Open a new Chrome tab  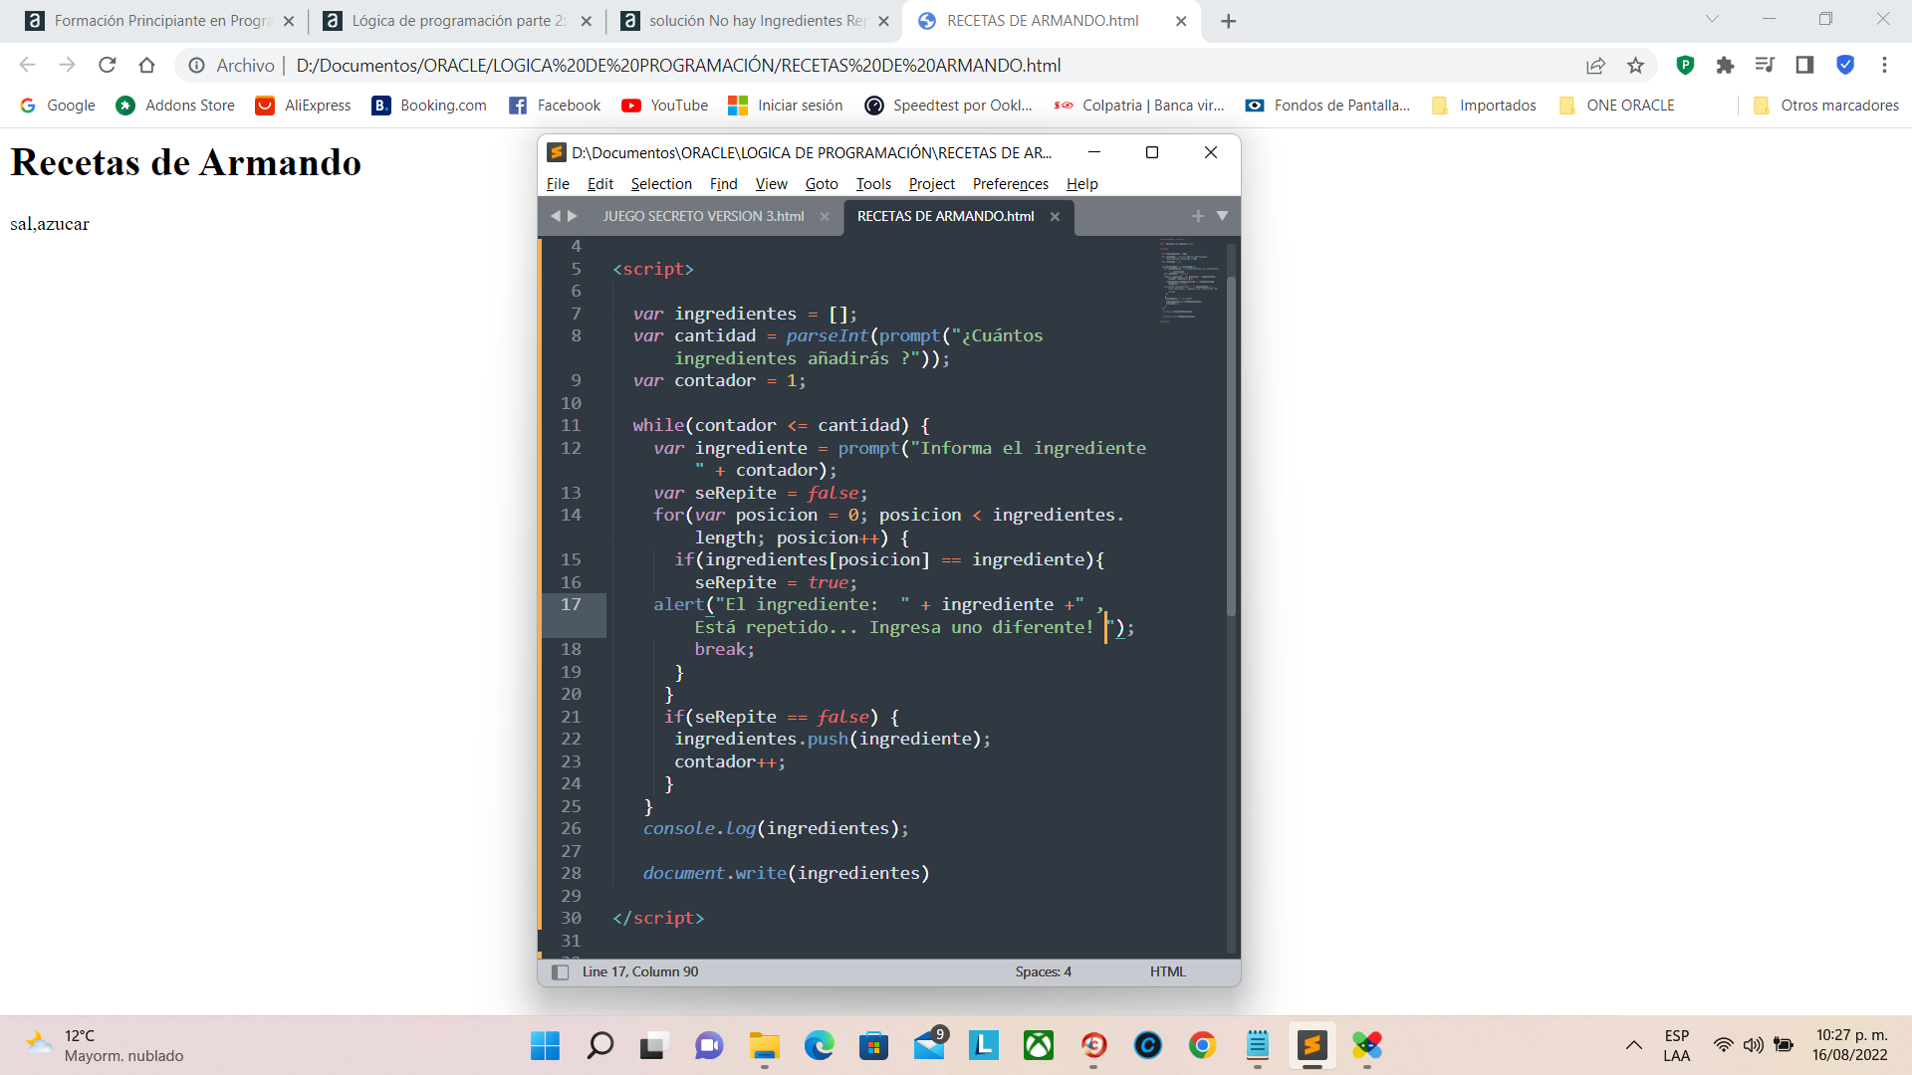(x=1228, y=21)
